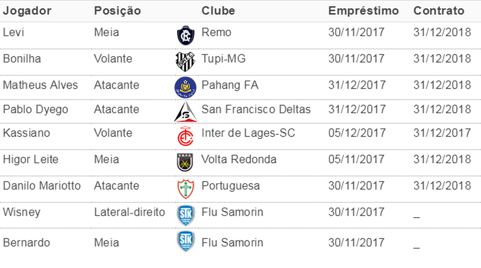The height and width of the screenshot is (268, 481).
Task: Click player name Pablo Dyego
Action: click(x=36, y=110)
